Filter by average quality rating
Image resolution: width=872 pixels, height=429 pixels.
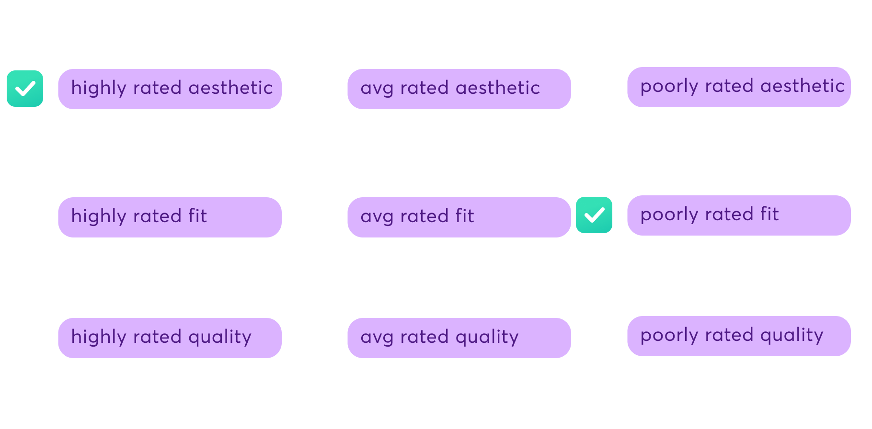click(x=459, y=338)
